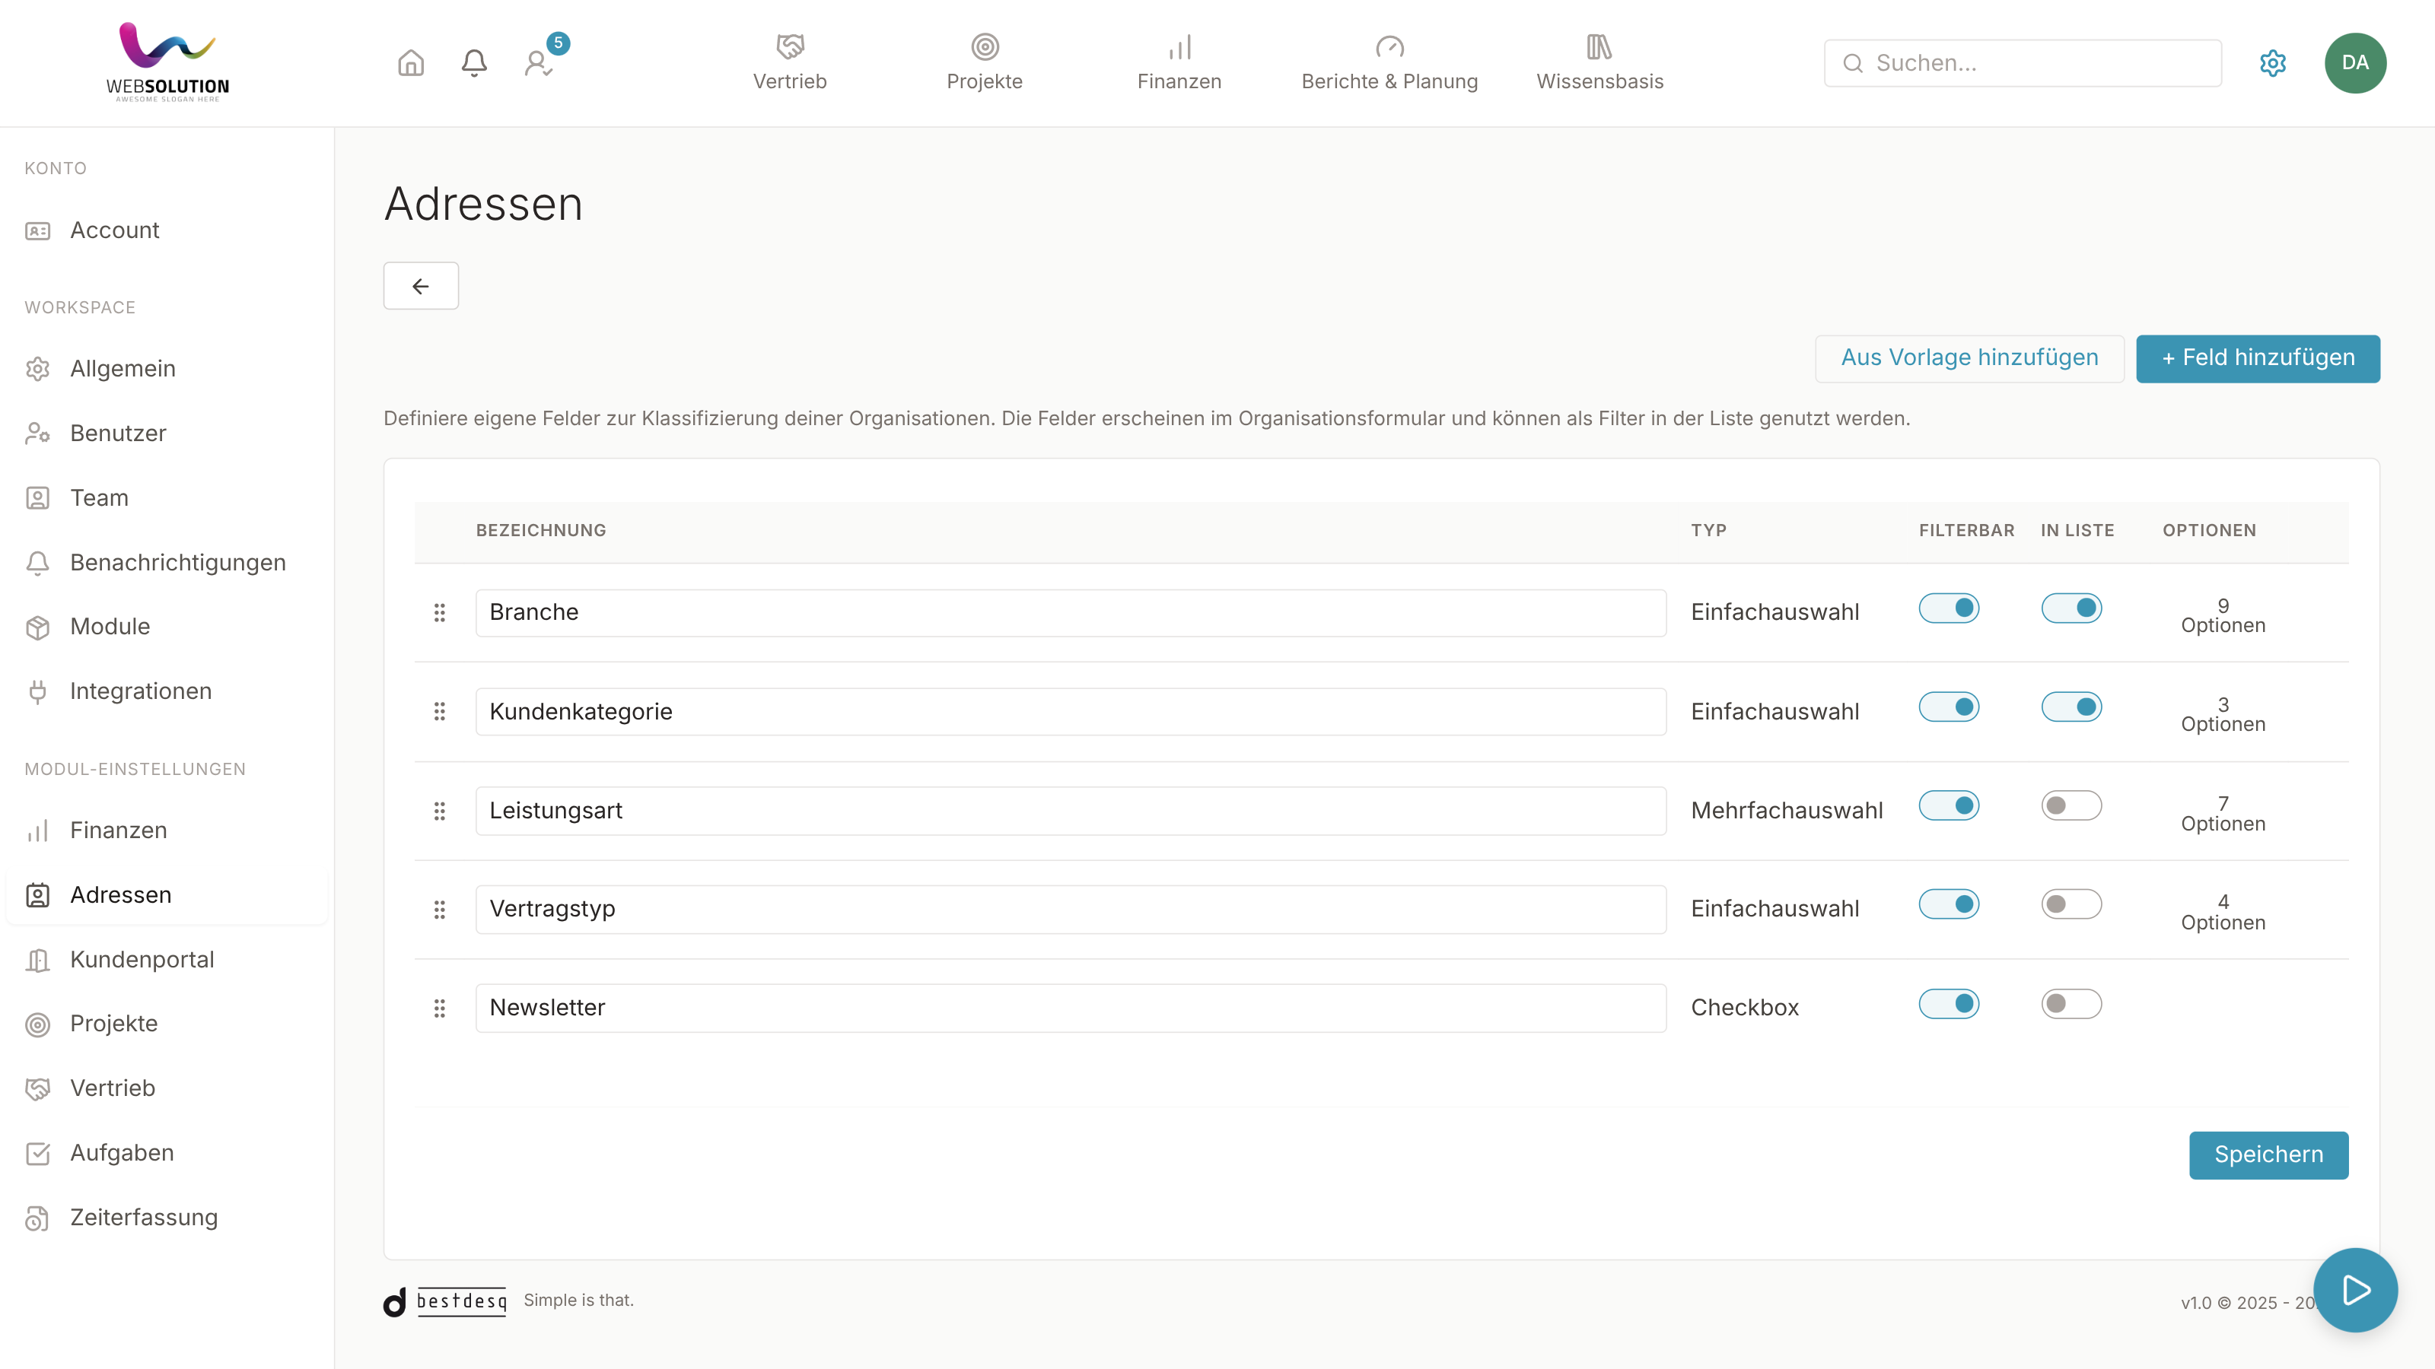Image resolution: width=2435 pixels, height=1369 pixels.
Task: Open Zeiterfassung in the sidebar
Action: pyautogui.click(x=167, y=1218)
